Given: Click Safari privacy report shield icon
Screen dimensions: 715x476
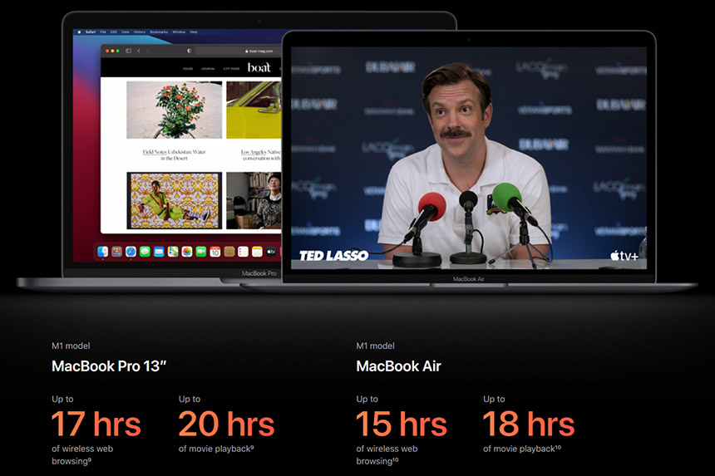Looking at the screenshot, I should 190,51.
